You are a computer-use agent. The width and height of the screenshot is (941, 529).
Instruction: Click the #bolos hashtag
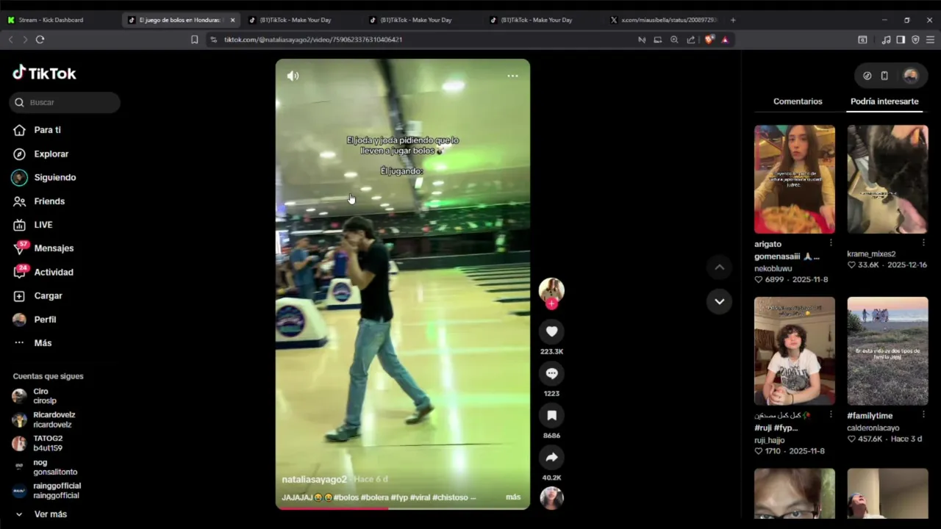coord(346,497)
